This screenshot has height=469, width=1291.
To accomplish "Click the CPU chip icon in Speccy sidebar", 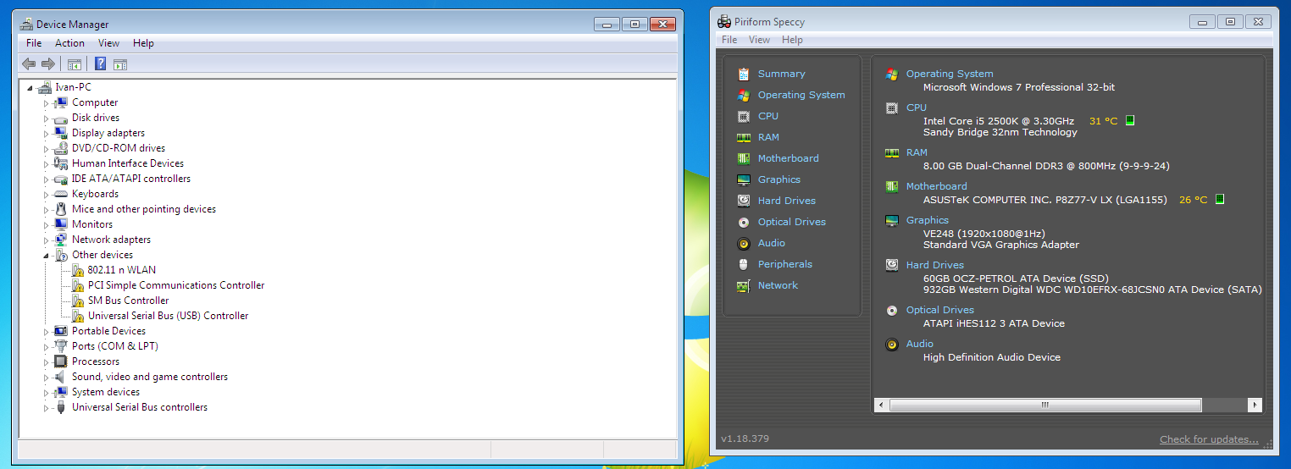I will click(x=744, y=116).
